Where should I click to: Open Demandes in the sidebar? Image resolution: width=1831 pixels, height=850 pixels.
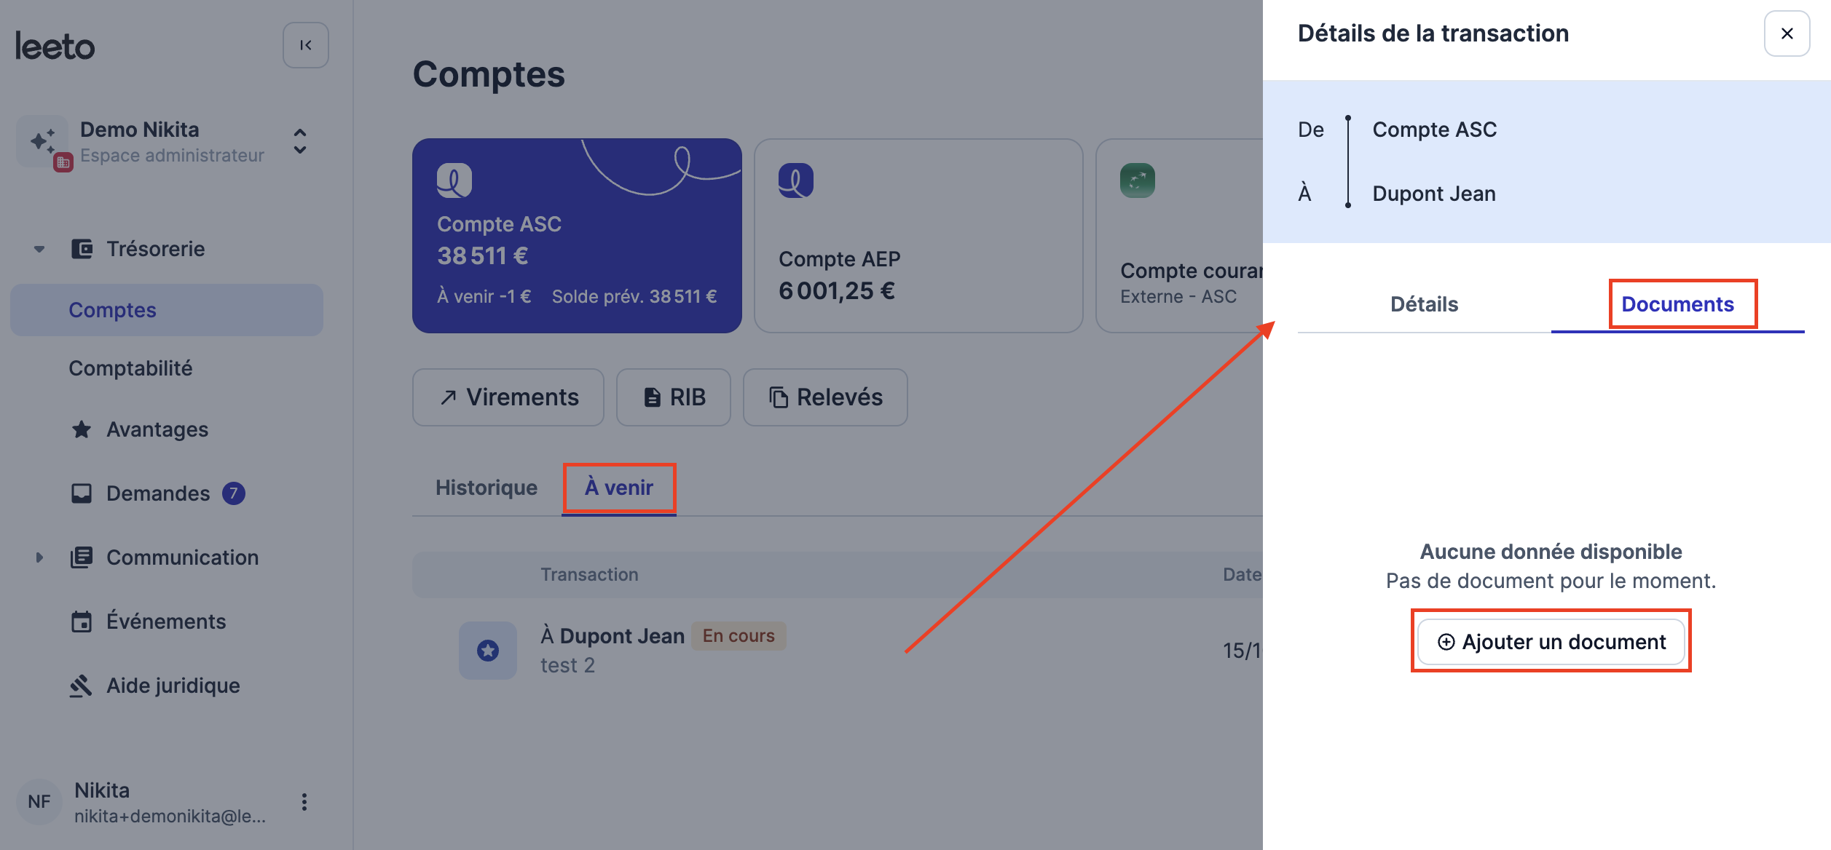tap(158, 493)
